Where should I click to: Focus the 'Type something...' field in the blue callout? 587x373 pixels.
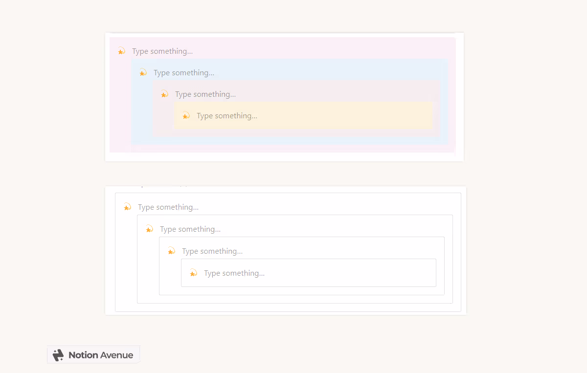(x=184, y=73)
